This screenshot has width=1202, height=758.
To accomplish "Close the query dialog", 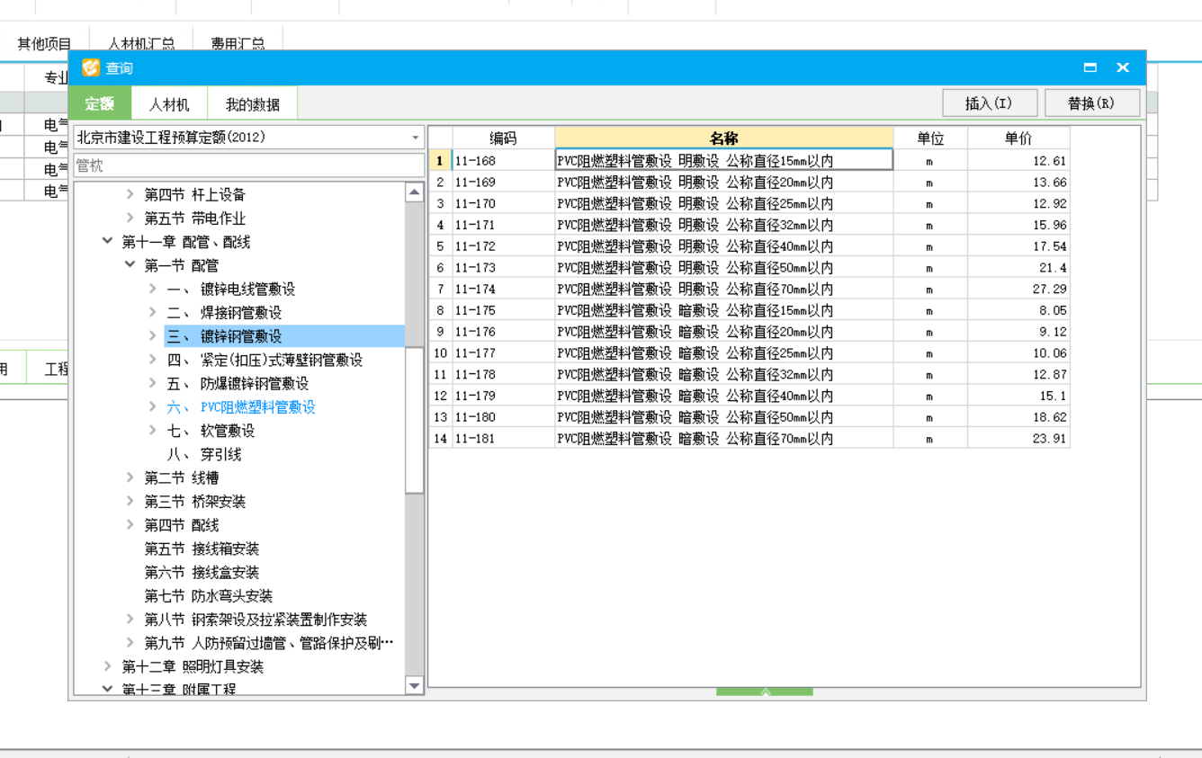I will [x=1123, y=67].
